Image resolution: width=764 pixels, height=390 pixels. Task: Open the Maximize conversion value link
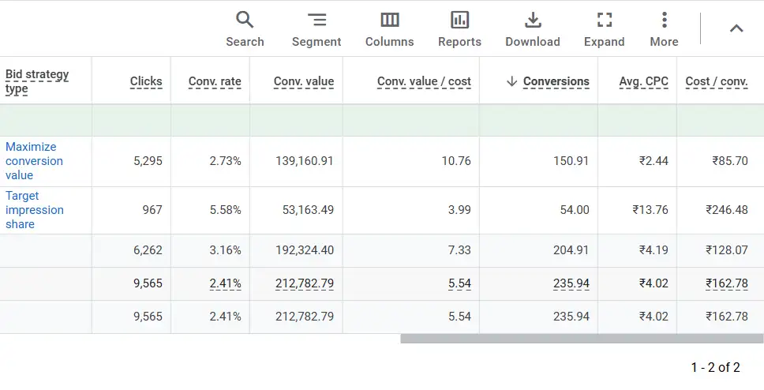(x=34, y=161)
